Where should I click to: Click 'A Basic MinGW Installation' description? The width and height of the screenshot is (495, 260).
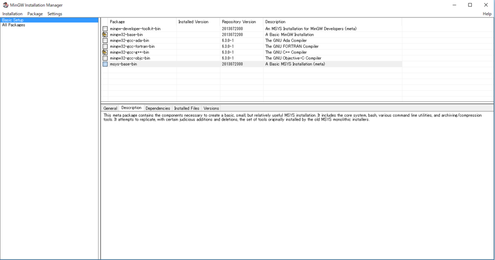tap(290, 35)
